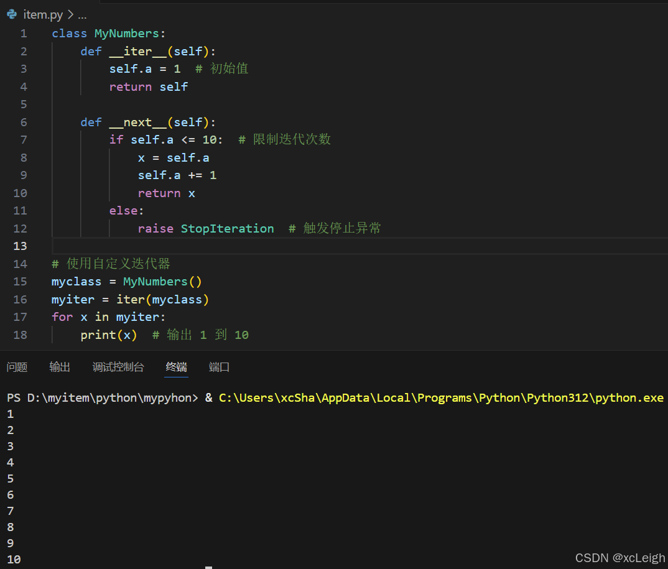Click the python.exe path in terminal
The width and height of the screenshot is (668, 569).
441,398
